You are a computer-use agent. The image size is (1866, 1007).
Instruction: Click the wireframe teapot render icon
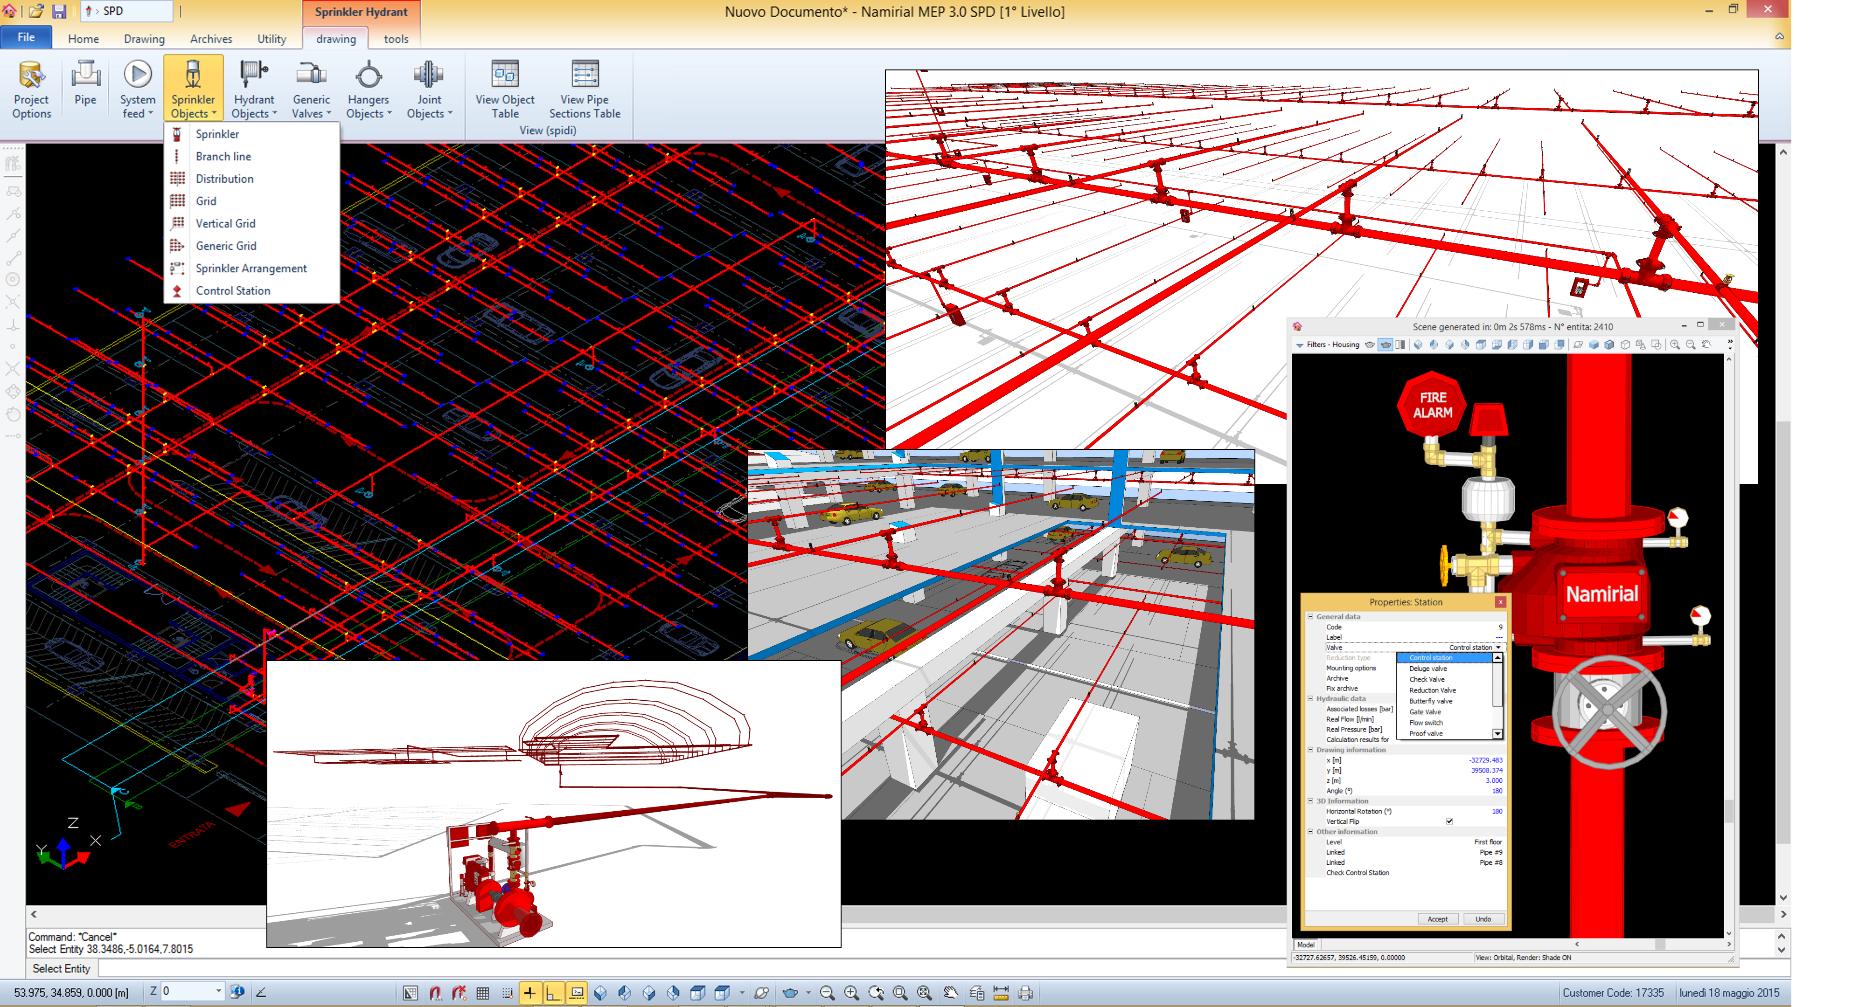(x=1370, y=345)
